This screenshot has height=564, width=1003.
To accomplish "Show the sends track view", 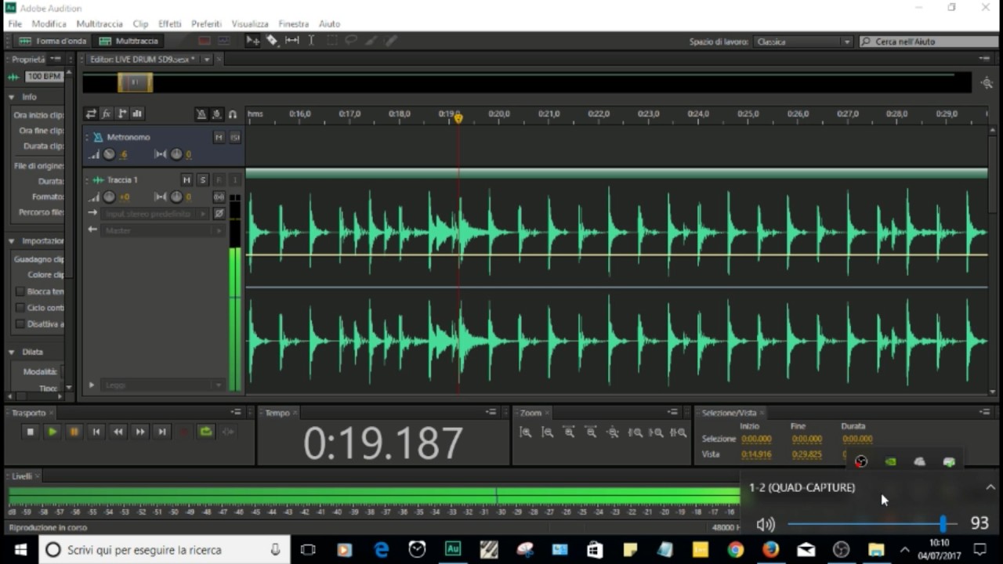I will (121, 114).
